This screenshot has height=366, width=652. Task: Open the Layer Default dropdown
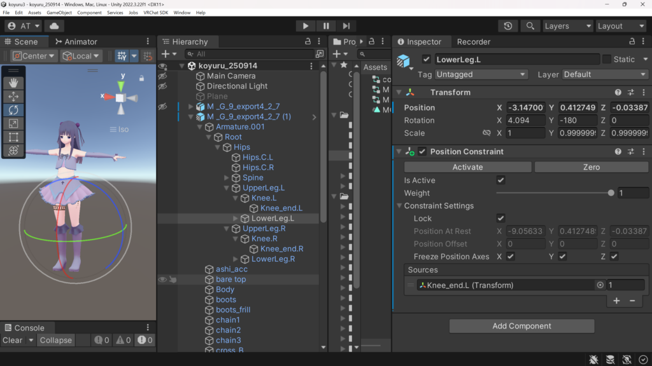coord(605,74)
